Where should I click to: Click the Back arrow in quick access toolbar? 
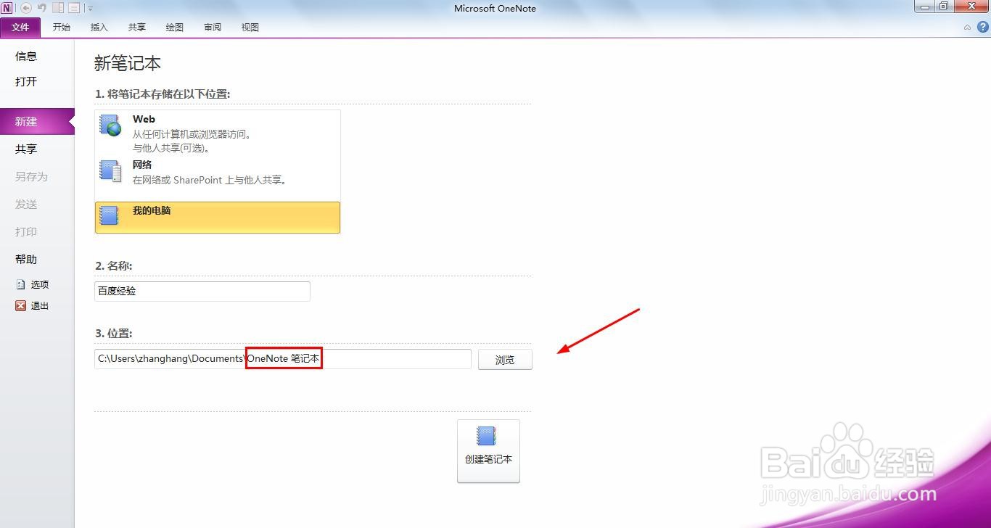[x=26, y=8]
